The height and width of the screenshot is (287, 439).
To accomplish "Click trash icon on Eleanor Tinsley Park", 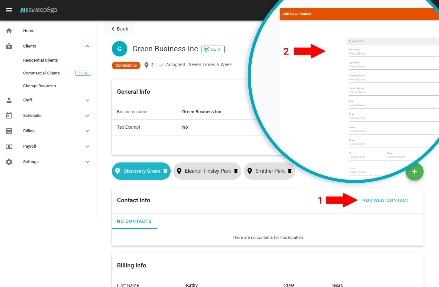I will [236, 171].
